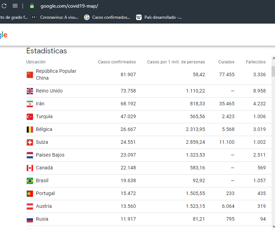The image size is (275, 230).
Task: Click the Google logo
Action: tap(3, 35)
